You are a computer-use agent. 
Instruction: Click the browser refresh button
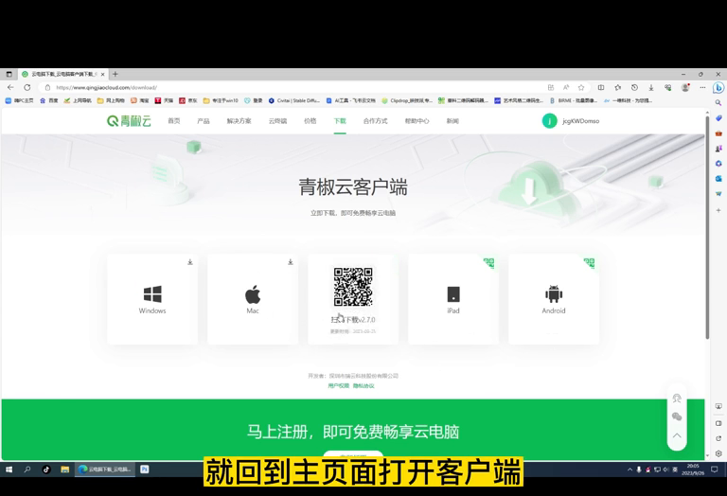[x=27, y=87]
